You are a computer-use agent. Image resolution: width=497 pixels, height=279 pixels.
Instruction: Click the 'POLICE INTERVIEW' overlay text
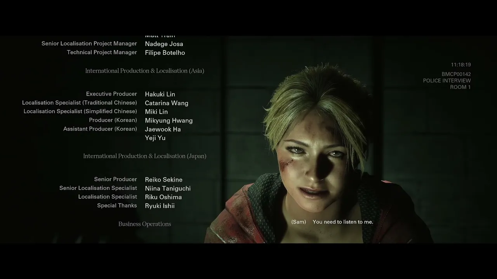pos(447,81)
